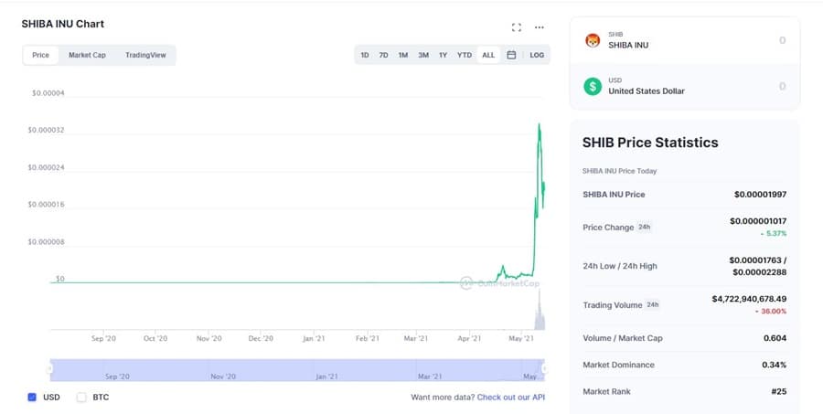Select the 1D time range
Image resolution: width=823 pixels, height=414 pixels.
point(365,55)
